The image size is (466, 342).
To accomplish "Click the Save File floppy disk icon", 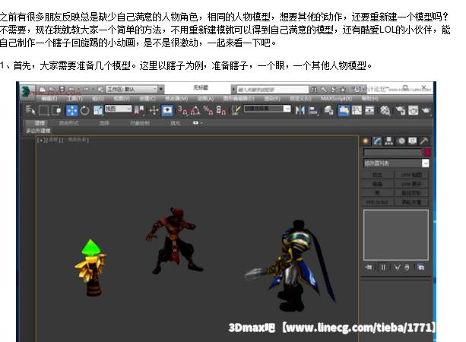I will point(62,89).
